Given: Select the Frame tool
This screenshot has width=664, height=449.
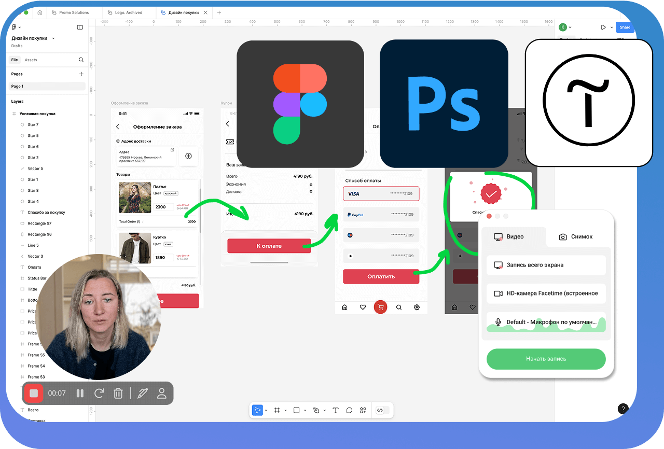Looking at the screenshot, I should 277,410.
